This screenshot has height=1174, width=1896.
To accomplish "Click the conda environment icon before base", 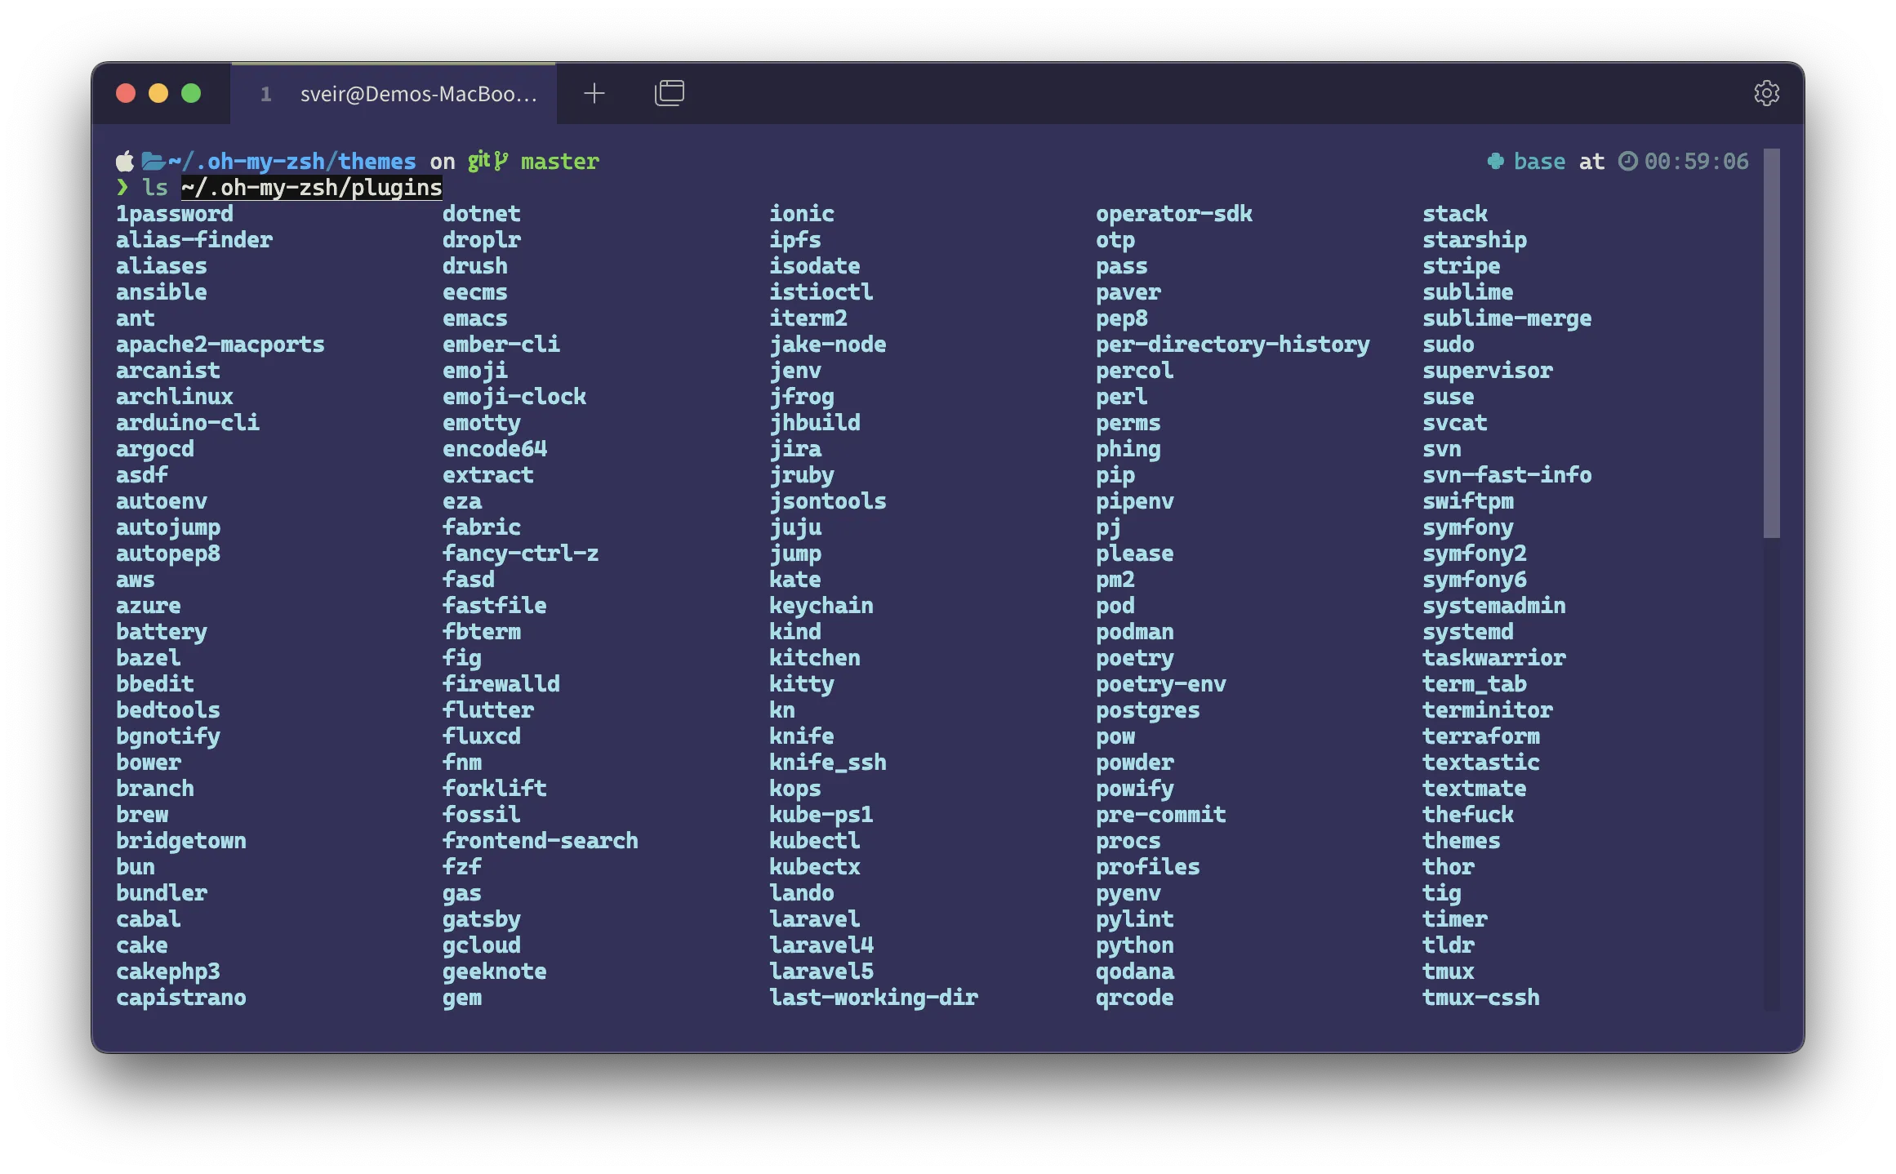I will [1495, 161].
